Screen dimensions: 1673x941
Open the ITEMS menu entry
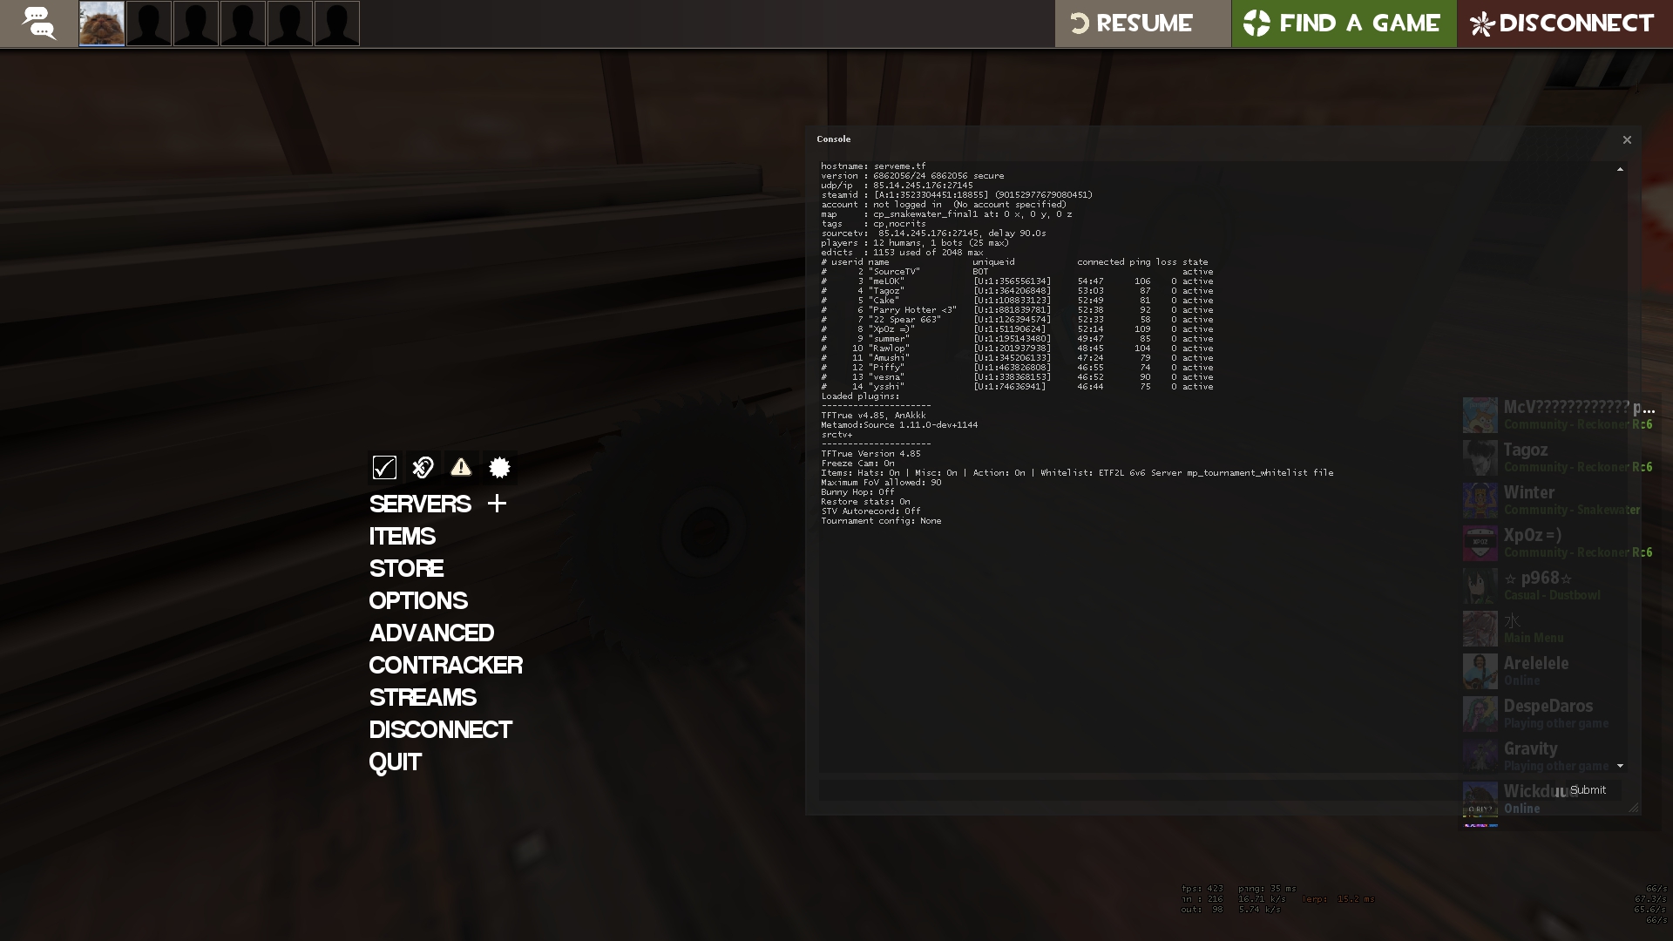tap(402, 537)
